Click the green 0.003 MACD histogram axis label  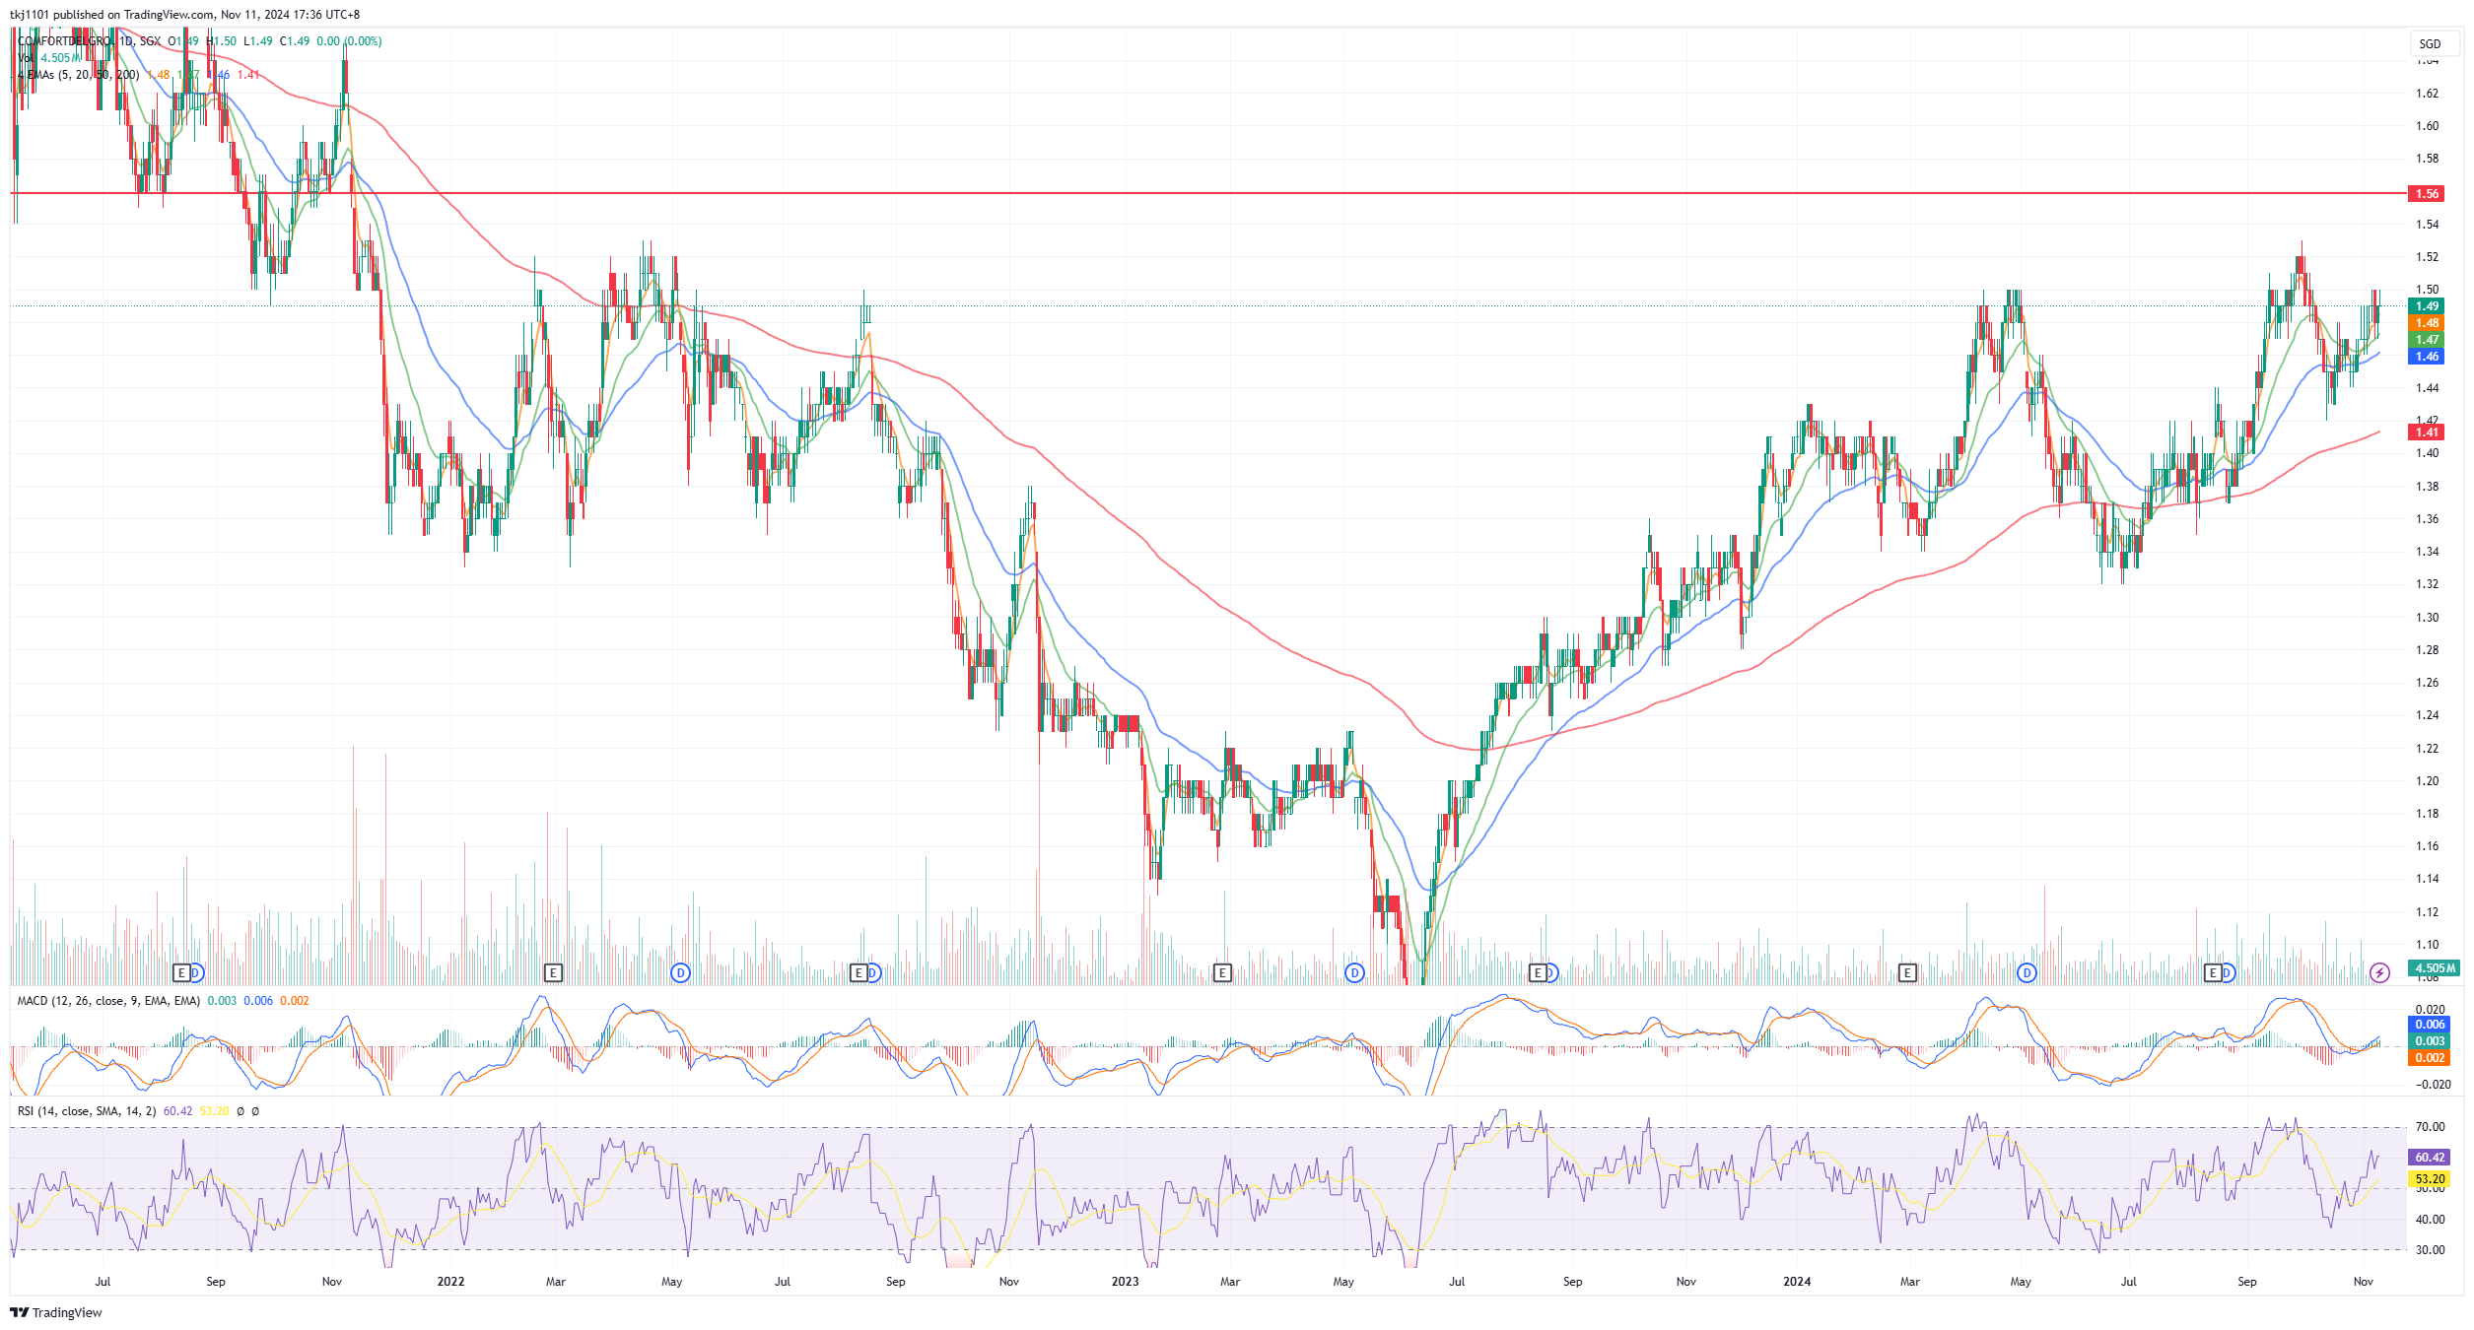(2429, 1041)
